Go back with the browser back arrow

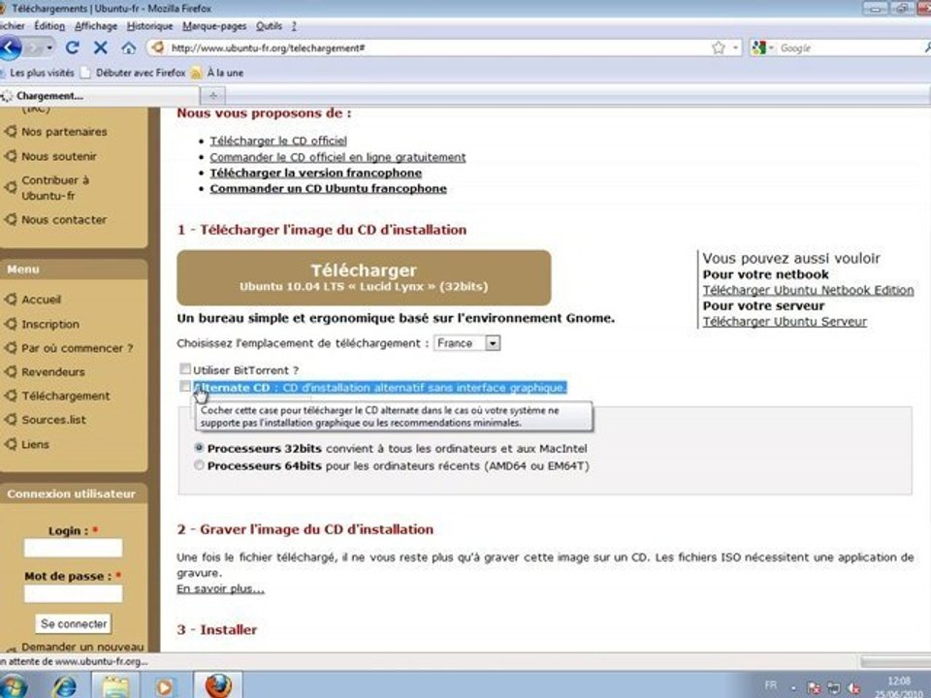tap(10, 48)
